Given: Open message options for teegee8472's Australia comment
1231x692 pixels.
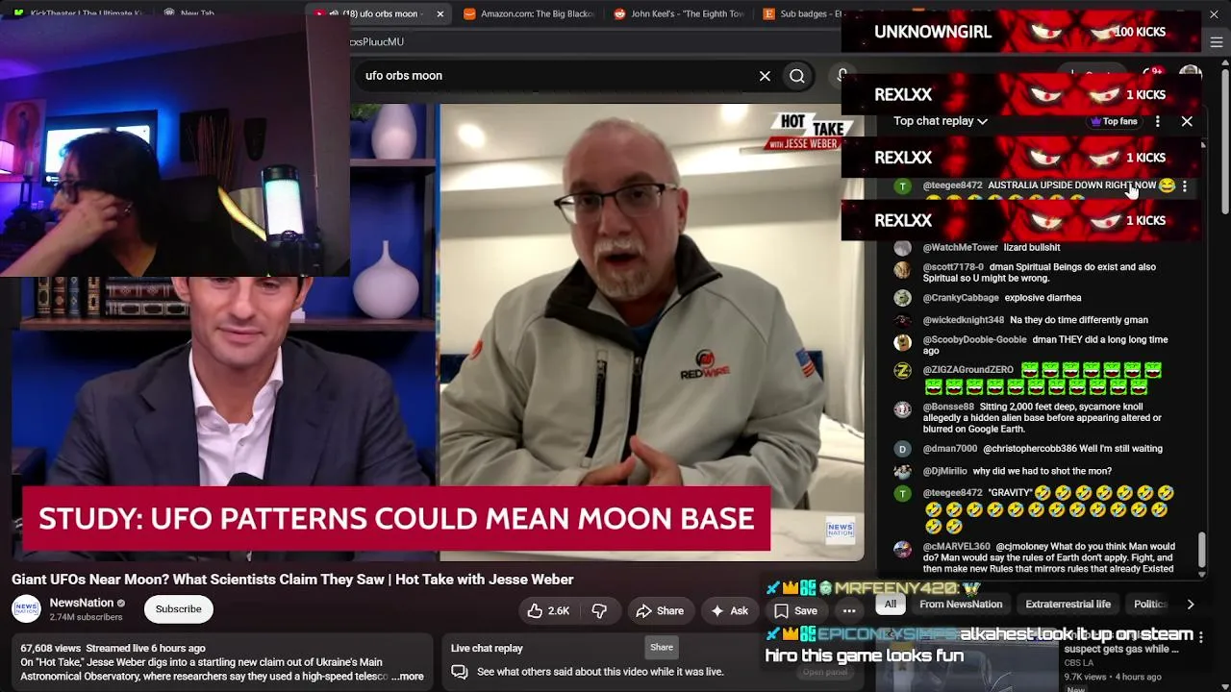Looking at the screenshot, I should point(1185,185).
